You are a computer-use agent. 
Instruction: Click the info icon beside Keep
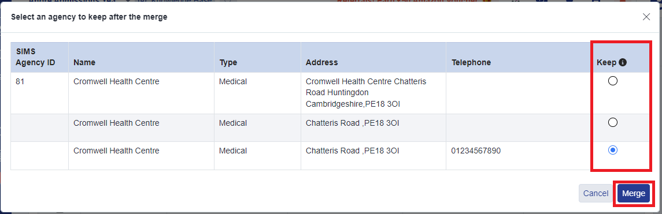tap(622, 62)
